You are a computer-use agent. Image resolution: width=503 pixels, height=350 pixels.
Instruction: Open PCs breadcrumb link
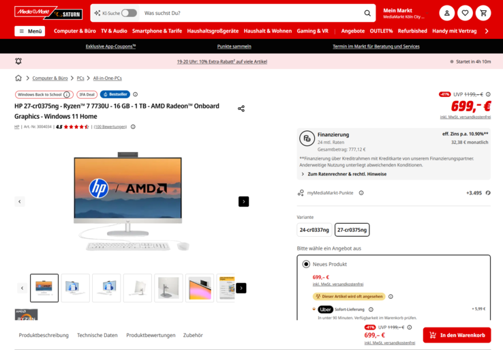point(80,78)
